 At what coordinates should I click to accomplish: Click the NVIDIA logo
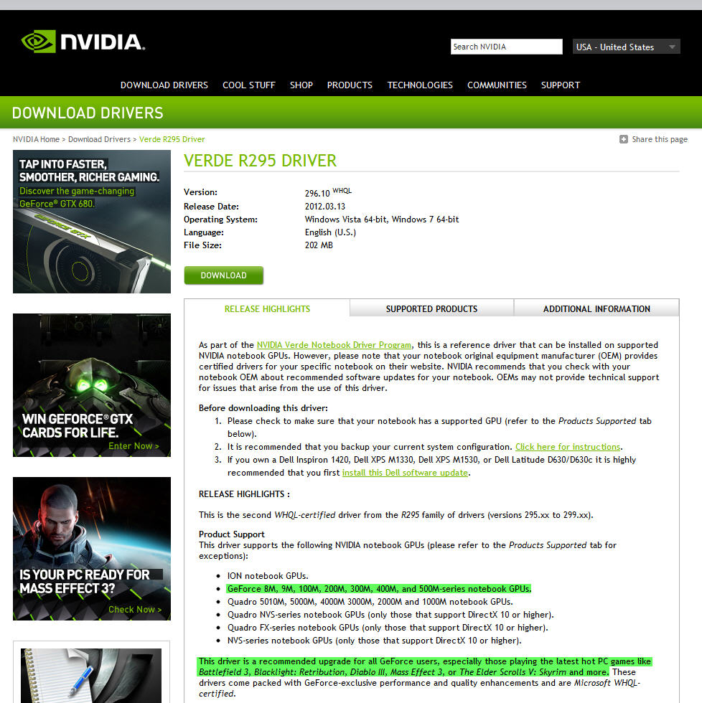[83, 42]
